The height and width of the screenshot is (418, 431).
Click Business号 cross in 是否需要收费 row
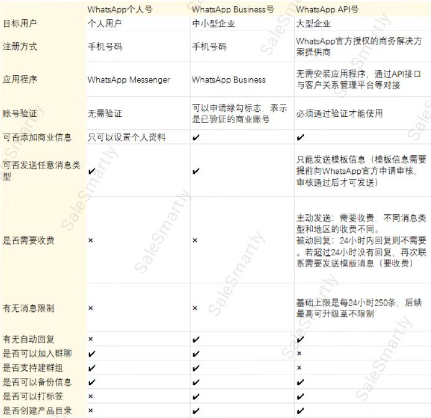tap(195, 240)
